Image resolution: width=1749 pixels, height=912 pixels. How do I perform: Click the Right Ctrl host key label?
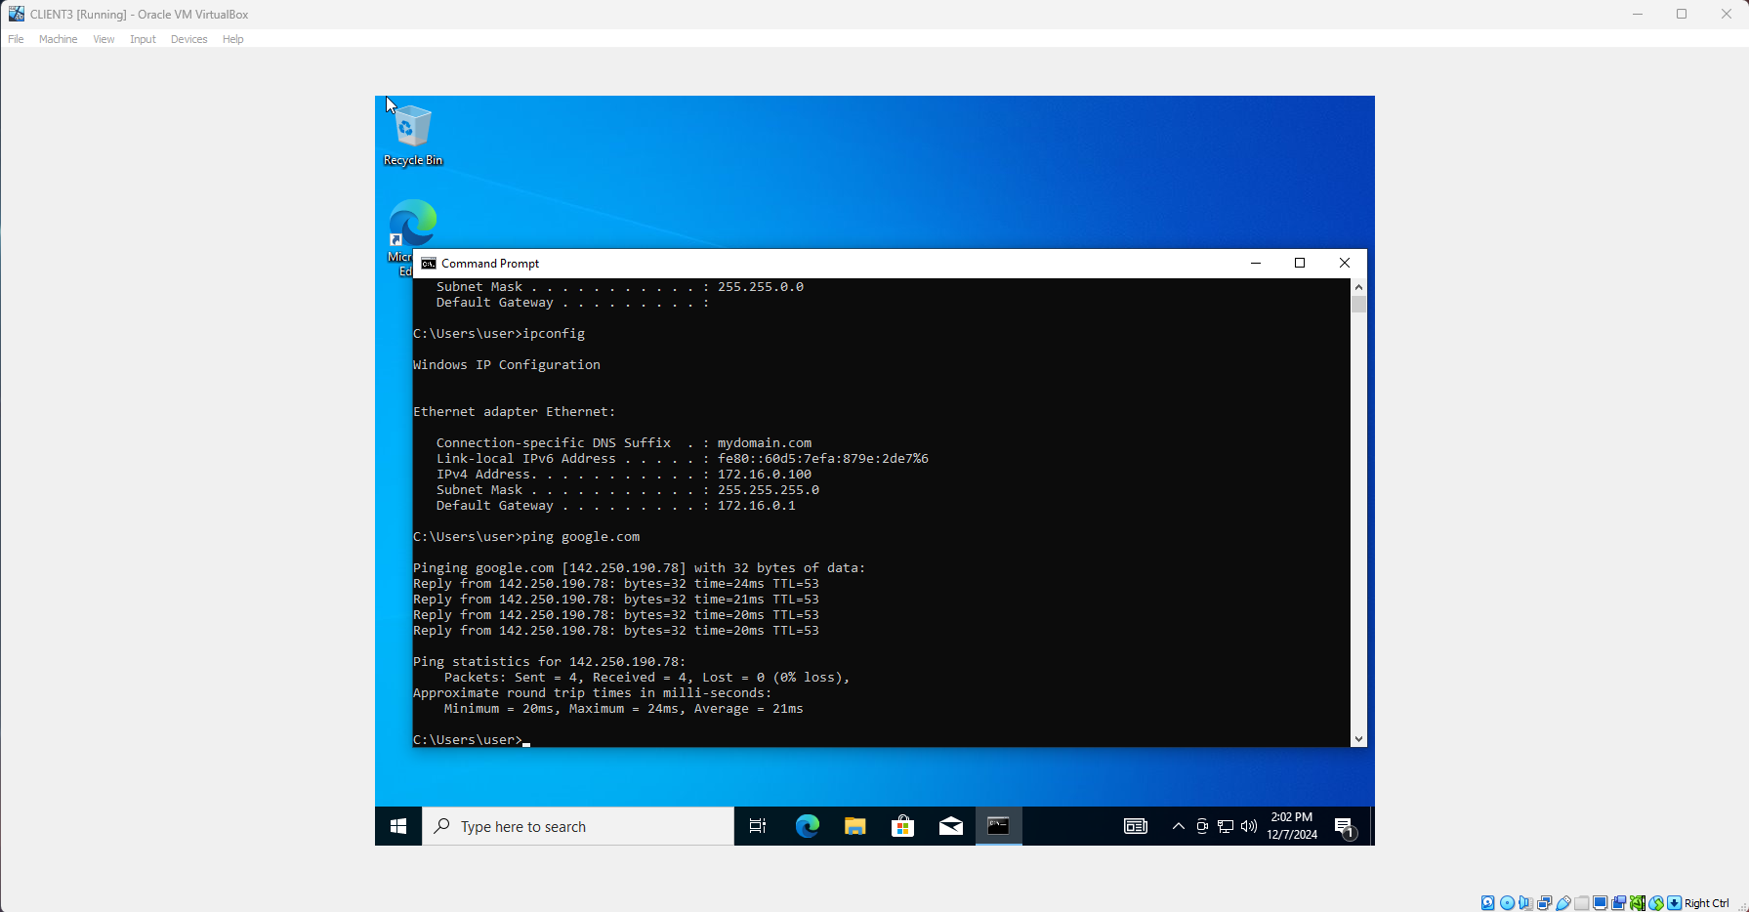click(x=1707, y=903)
